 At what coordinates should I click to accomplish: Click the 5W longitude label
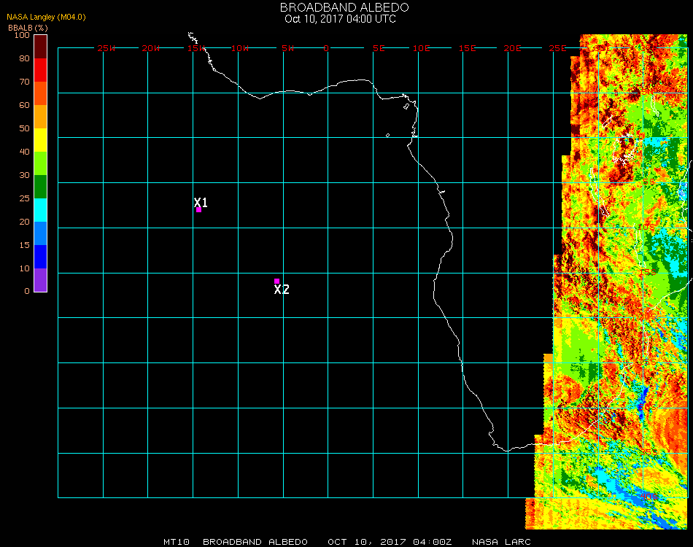(x=287, y=48)
